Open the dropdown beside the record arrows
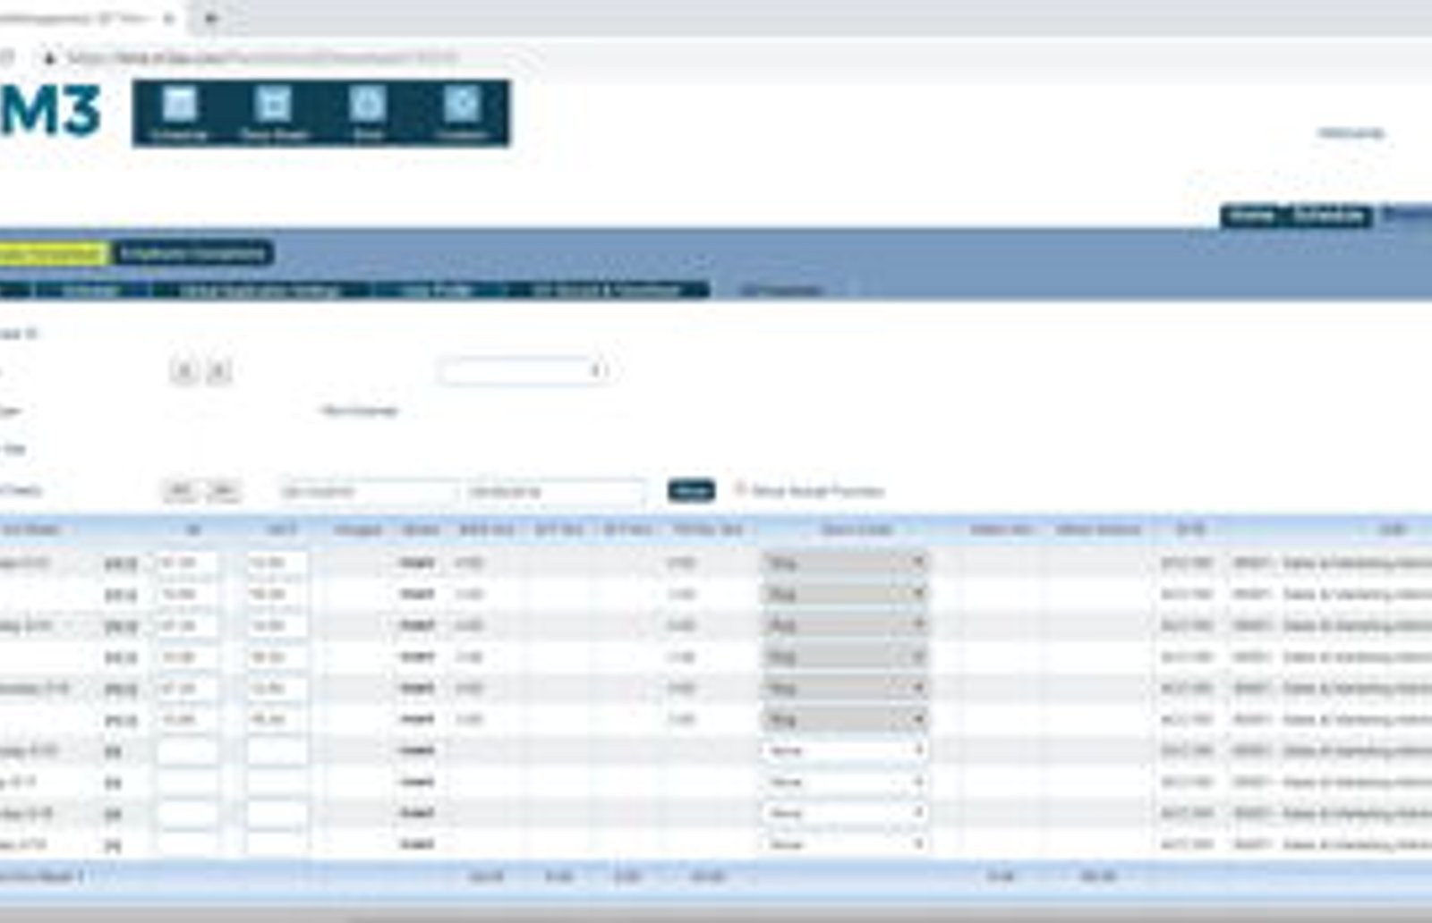The width and height of the screenshot is (1432, 923). 524,370
